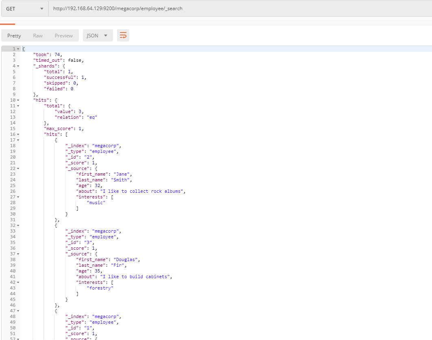The image size is (432, 340).
Task: Click line number 25 in the gutter
Action: click(13, 185)
